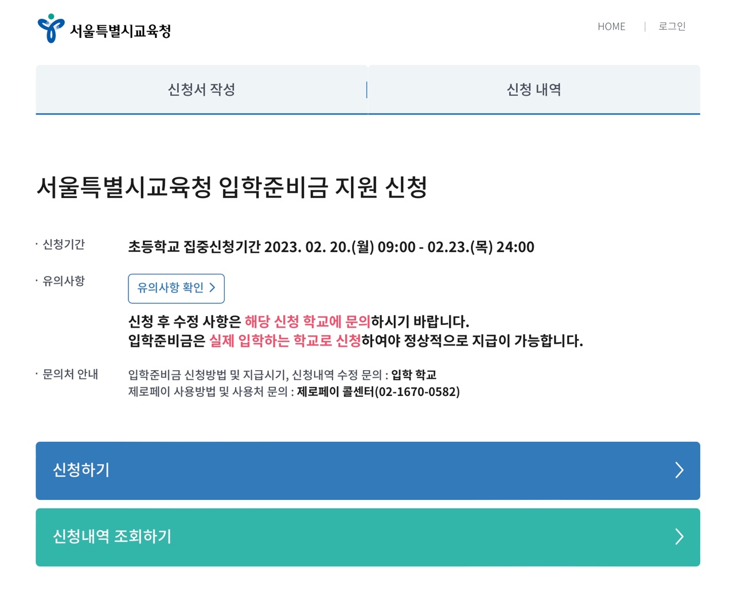Switch to the 신청 내역 tab
Viewport: 734px width, 594px height.
click(534, 90)
